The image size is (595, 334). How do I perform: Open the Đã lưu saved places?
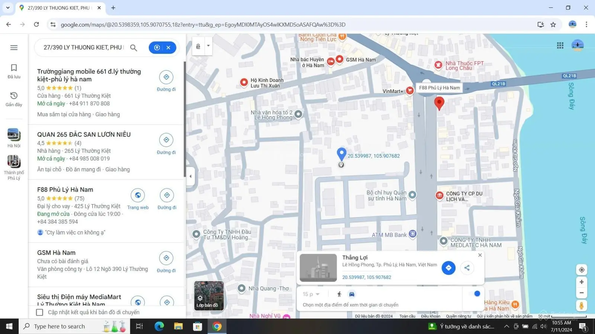14,71
